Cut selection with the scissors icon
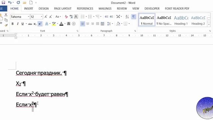The height and width of the screenshot is (120, 213). (x=6, y=15)
